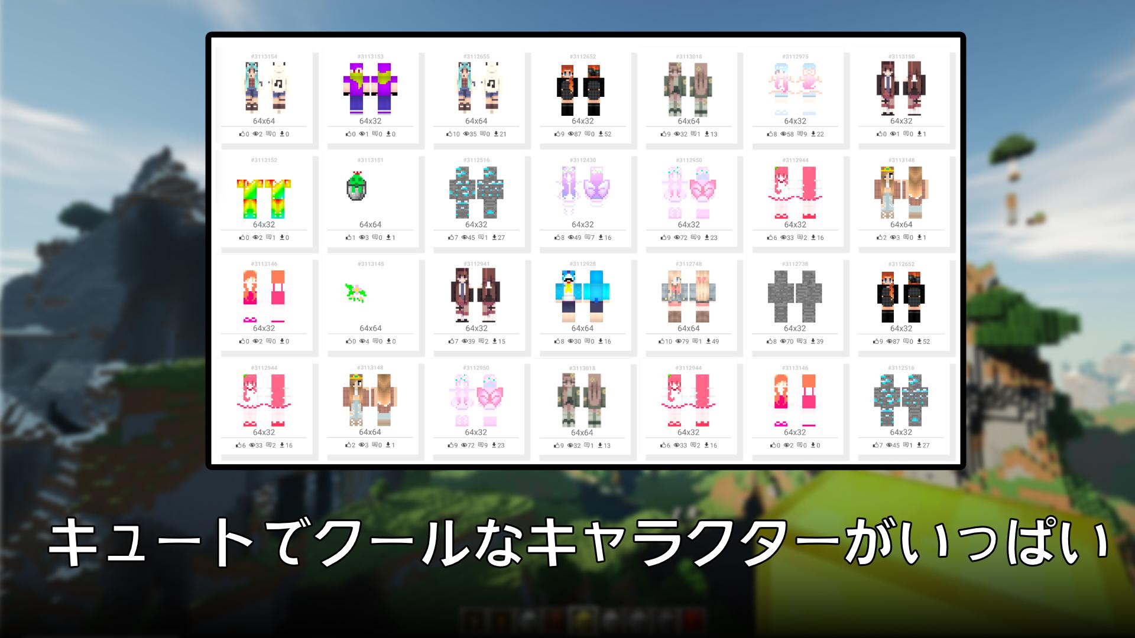Viewport: 1135px width, 638px height.
Task: Click the 64x32 size label under skin #3112430
Action: click(x=582, y=224)
